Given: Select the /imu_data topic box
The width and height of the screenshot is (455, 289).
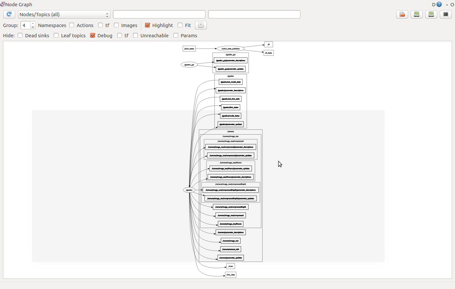Looking at the screenshot, I should (231, 274).
